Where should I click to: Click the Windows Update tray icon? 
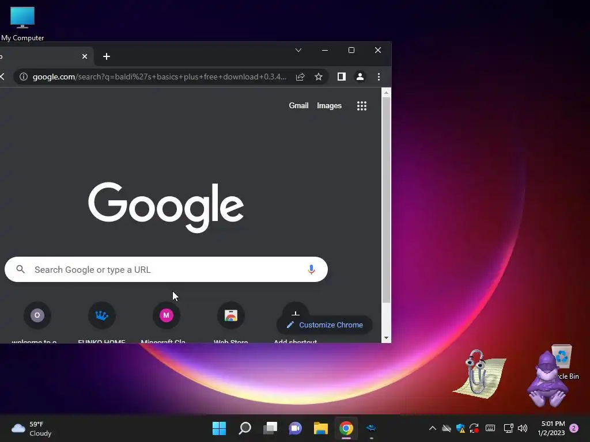474,428
